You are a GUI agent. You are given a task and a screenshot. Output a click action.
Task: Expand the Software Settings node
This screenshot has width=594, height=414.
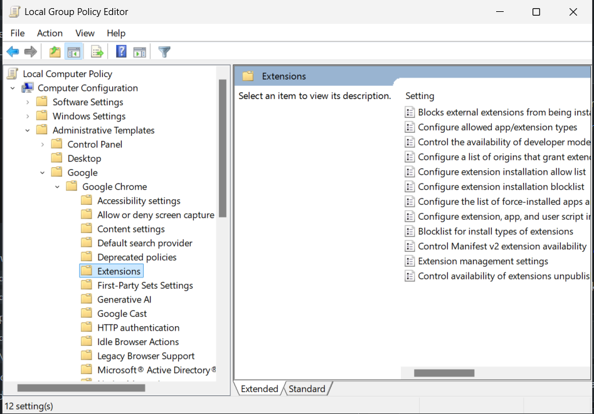coord(28,102)
